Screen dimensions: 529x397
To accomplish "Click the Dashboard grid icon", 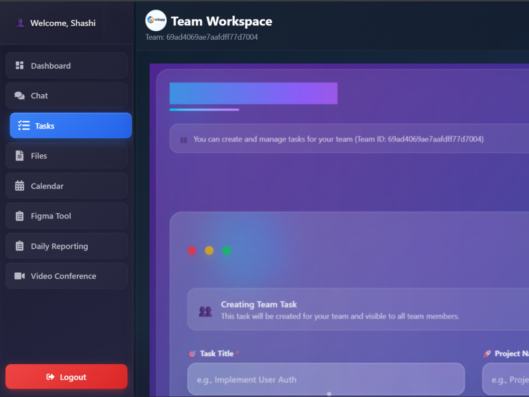I will coord(20,66).
